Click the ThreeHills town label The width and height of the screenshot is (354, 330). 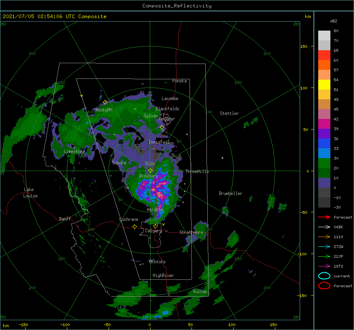[x=197, y=171]
